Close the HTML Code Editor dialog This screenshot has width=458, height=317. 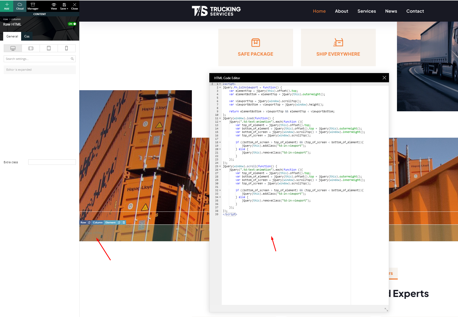(x=384, y=78)
